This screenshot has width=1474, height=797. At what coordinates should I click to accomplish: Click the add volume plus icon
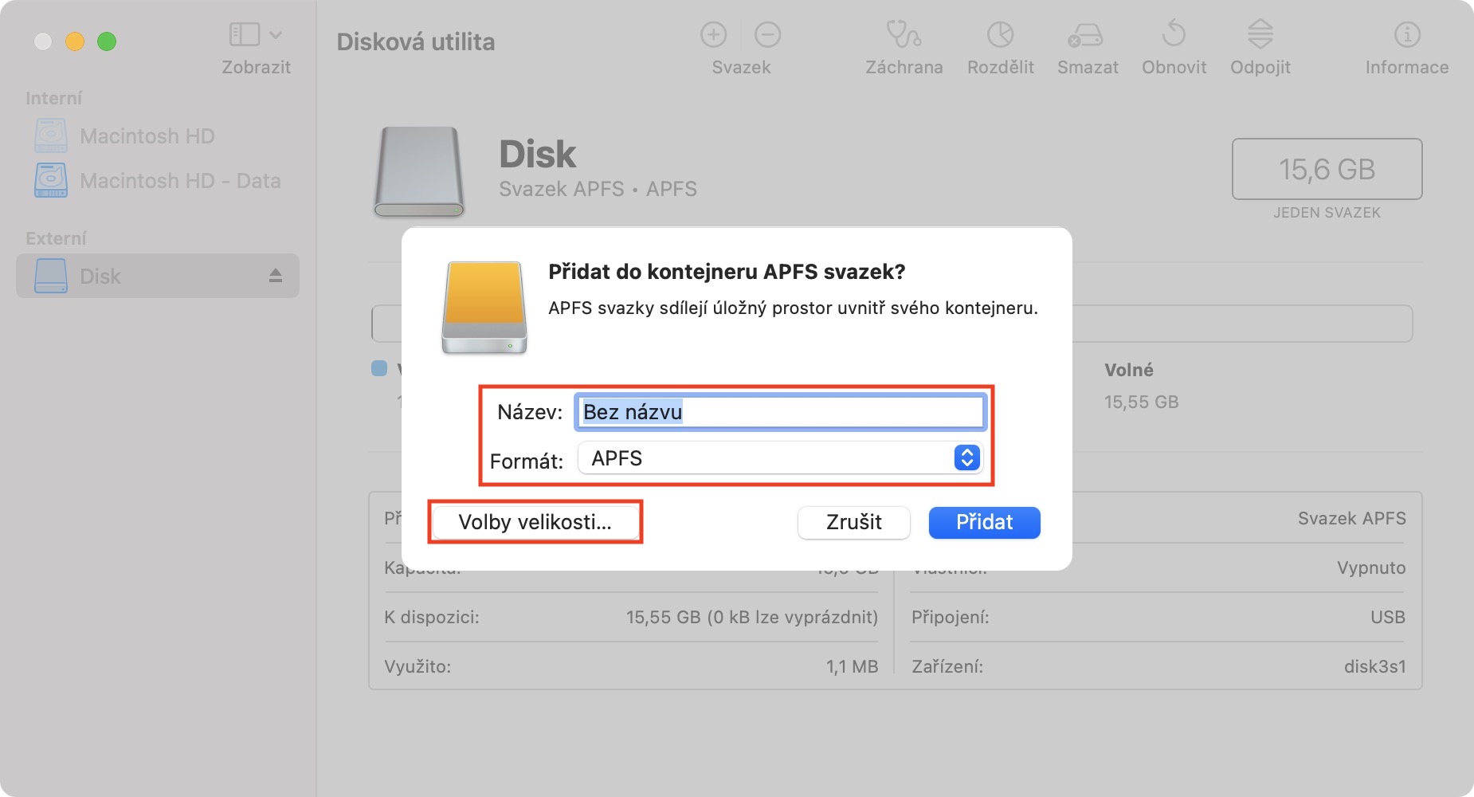(x=713, y=35)
